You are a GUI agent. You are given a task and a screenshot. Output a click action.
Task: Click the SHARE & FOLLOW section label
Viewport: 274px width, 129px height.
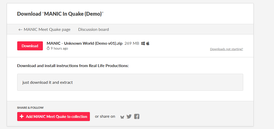[x=30, y=108]
